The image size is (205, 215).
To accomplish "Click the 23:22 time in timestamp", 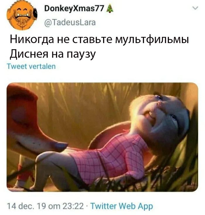I will click(x=73, y=206).
